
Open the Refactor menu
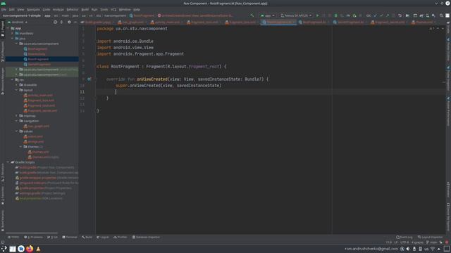point(72,9)
